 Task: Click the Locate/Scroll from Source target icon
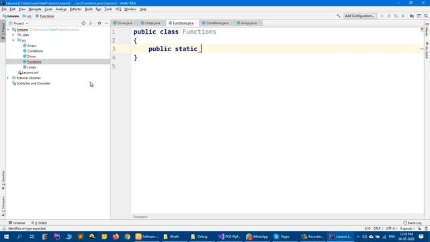pyautogui.click(x=83, y=24)
